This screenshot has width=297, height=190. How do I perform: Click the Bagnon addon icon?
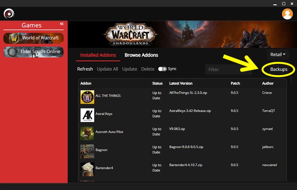point(87,151)
